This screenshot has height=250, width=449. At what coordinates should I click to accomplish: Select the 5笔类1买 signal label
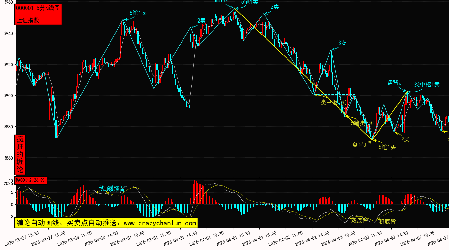click(x=362, y=123)
